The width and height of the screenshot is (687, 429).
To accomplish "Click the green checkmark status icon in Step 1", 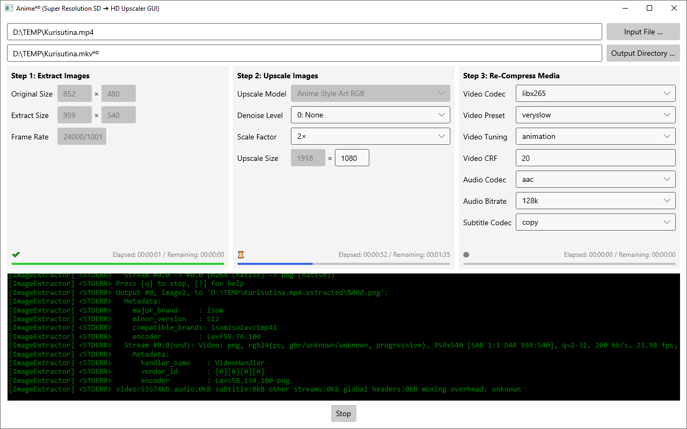I will (16, 255).
